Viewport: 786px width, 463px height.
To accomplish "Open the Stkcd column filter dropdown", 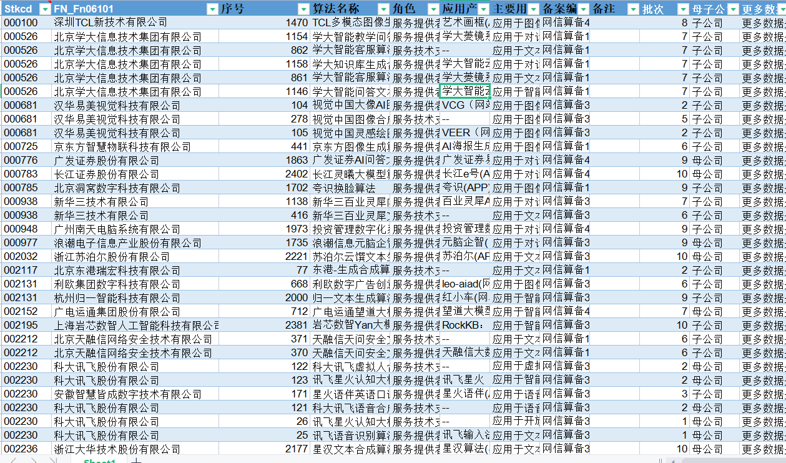I will [x=45, y=9].
